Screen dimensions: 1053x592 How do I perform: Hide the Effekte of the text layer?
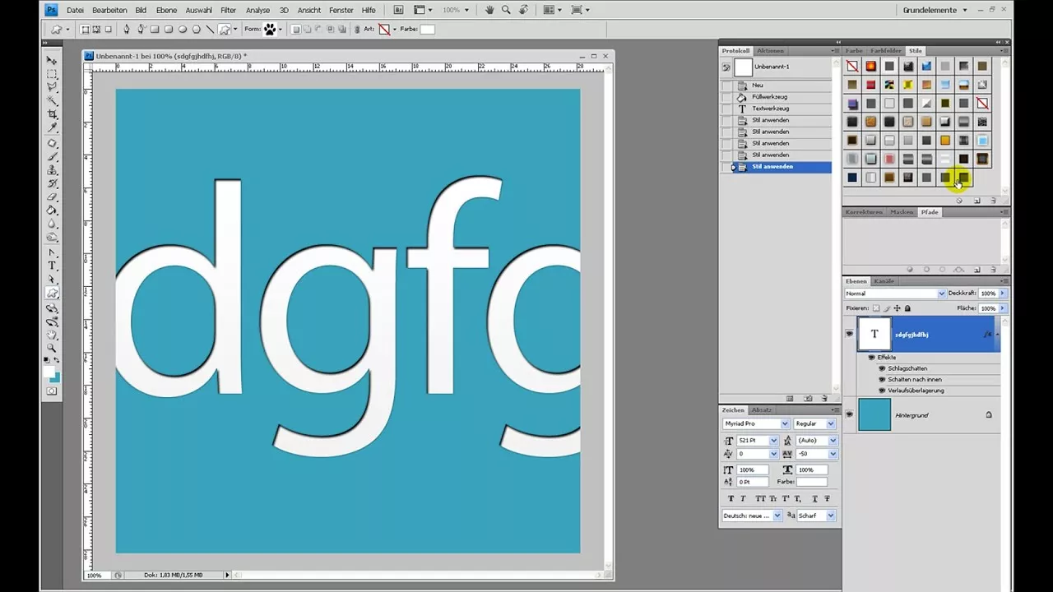click(871, 358)
